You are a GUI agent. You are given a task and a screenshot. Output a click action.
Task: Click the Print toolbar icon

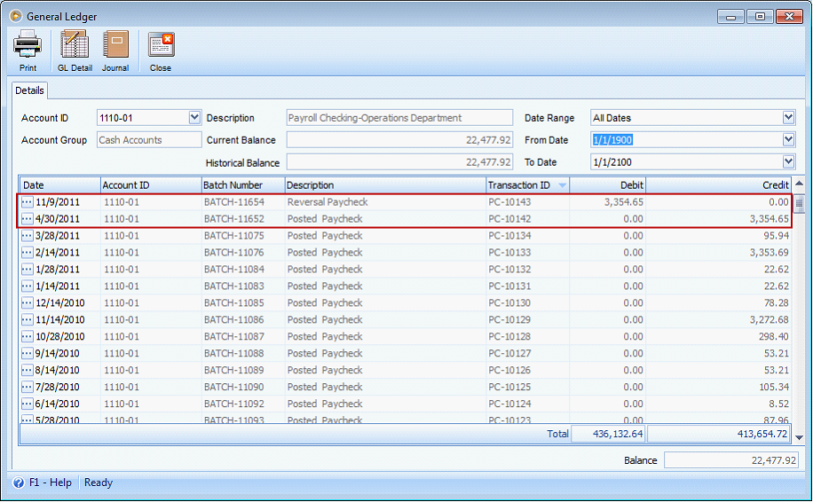tap(28, 51)
